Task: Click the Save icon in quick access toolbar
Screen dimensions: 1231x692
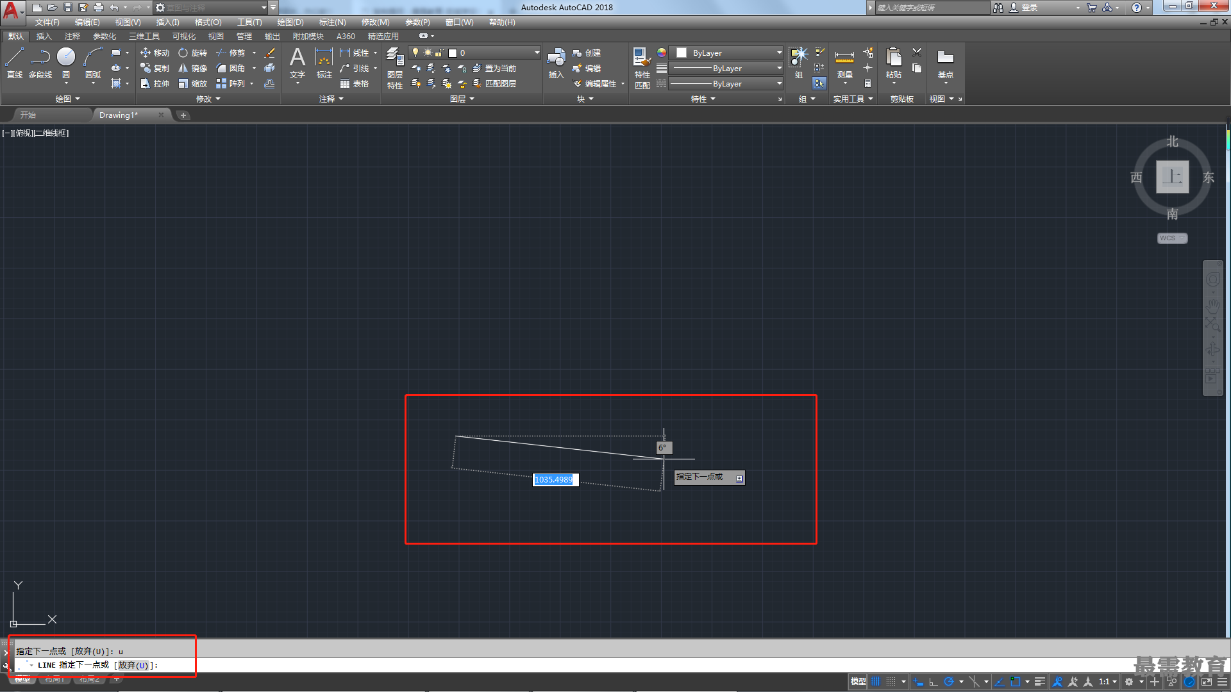Action: [68, 8]
